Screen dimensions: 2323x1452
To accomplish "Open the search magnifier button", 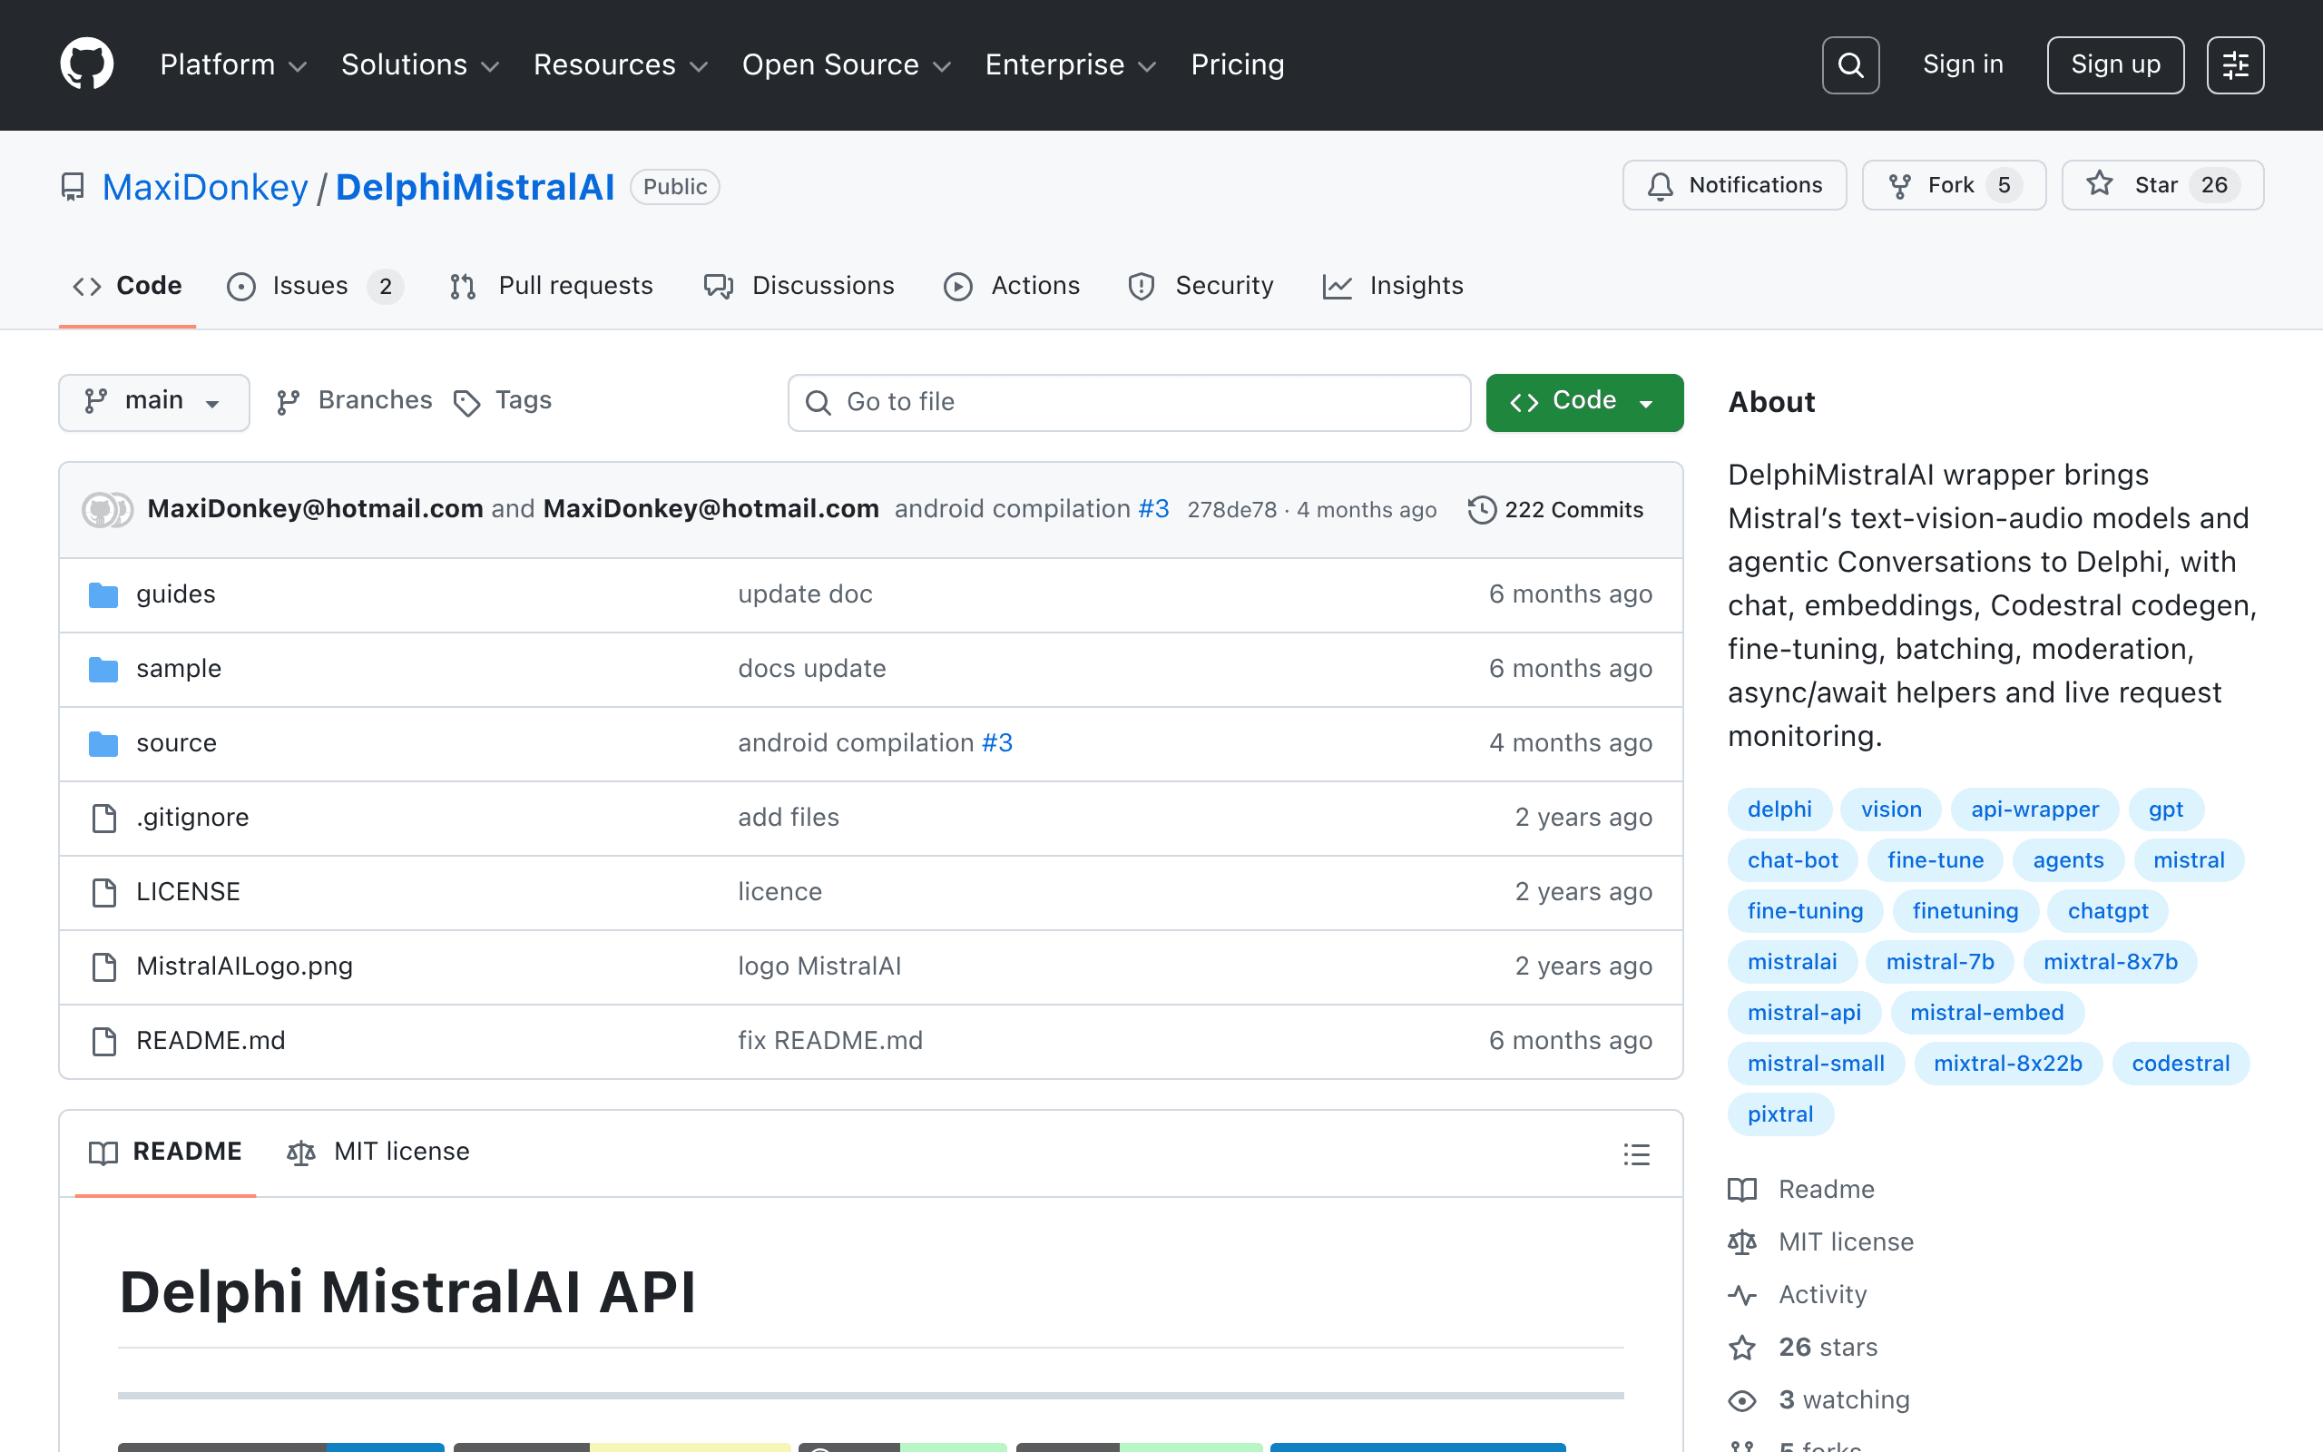I will pos(1849,64).
